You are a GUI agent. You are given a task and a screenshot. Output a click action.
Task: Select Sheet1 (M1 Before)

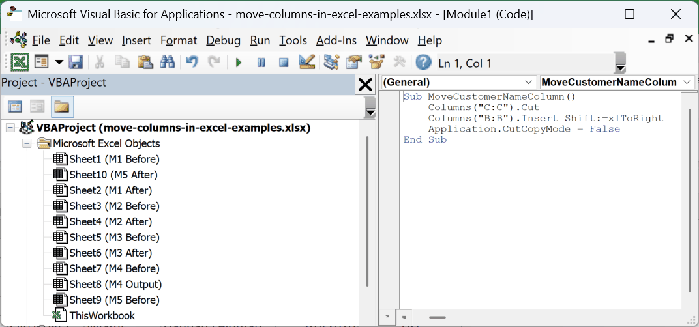point(114,159)
